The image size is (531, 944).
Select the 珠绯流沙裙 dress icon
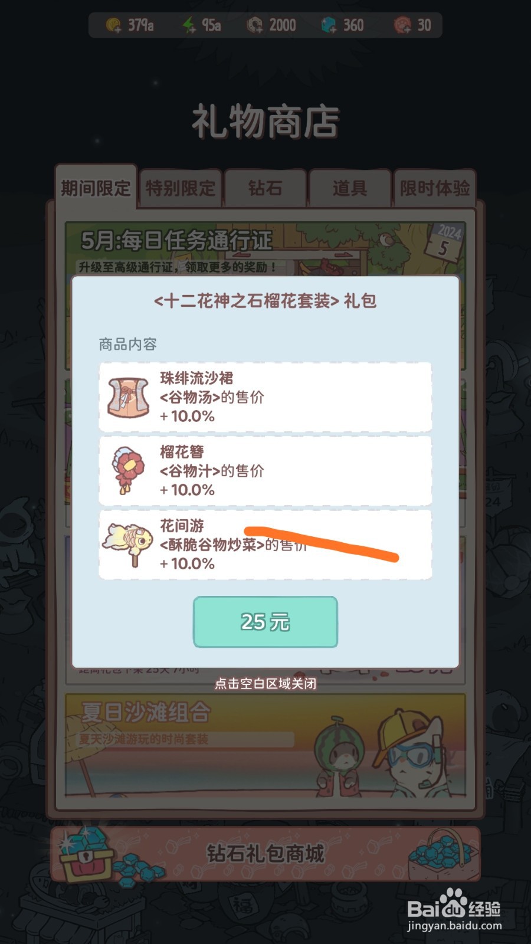[x=129, y=397]
